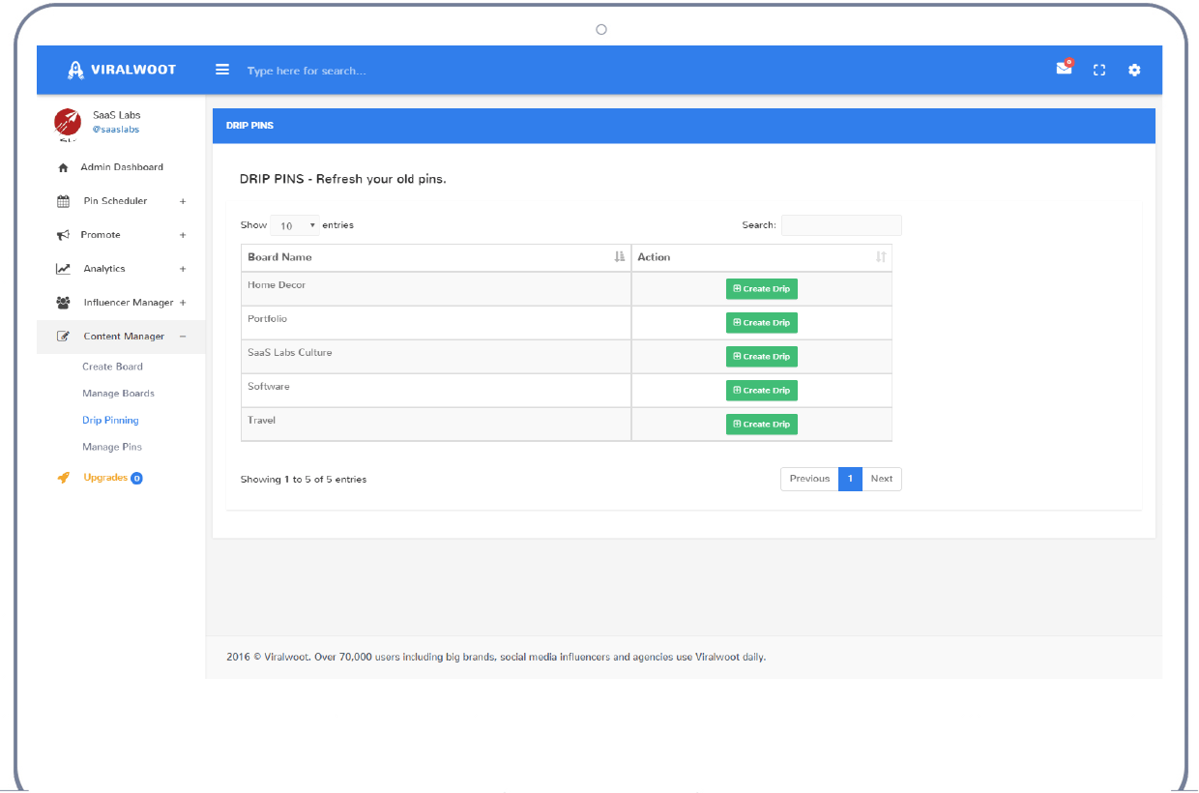Click the Viralwoot rocket logo
The image size is (1199, 793).
(76, 70)
